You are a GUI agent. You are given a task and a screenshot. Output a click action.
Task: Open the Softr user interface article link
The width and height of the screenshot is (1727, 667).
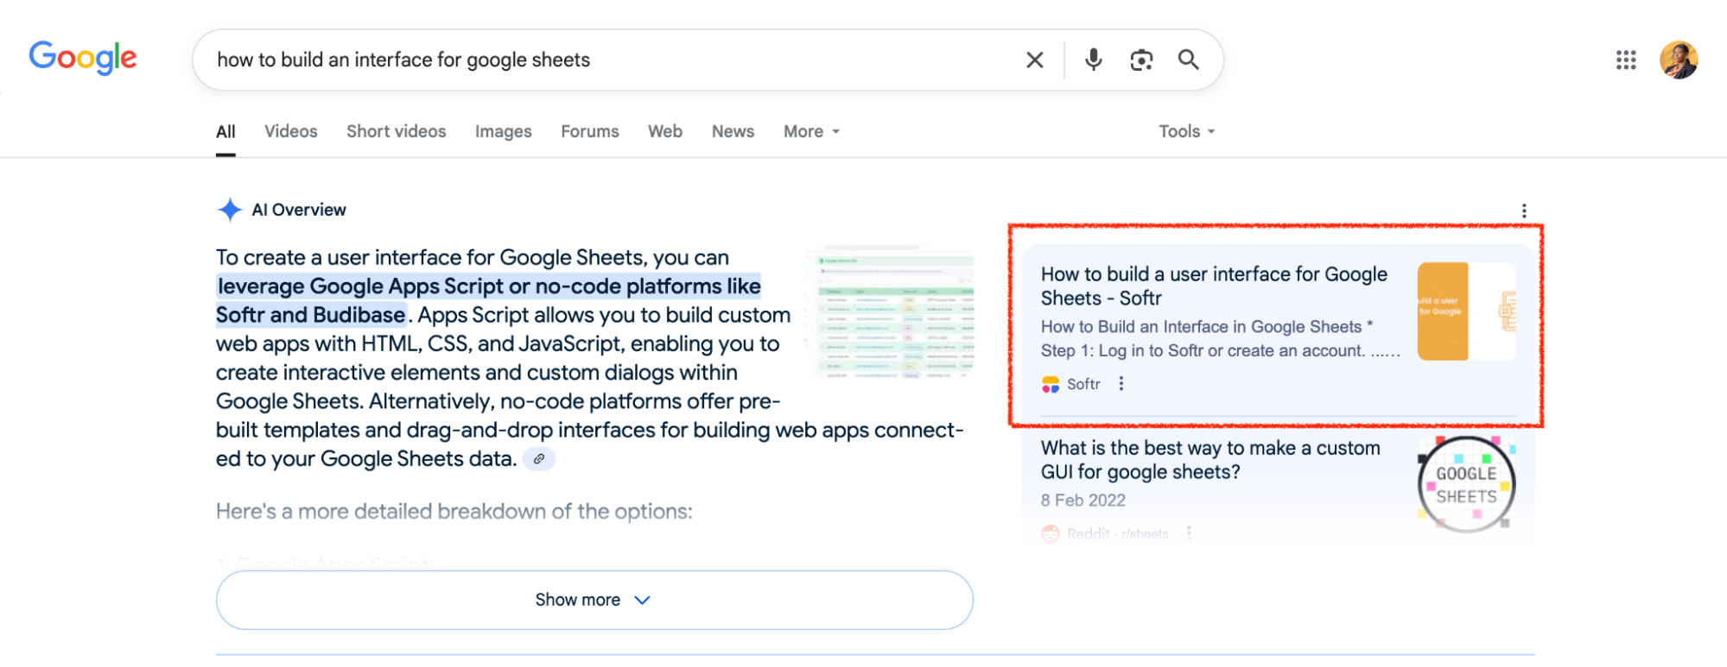point(1213,286)
